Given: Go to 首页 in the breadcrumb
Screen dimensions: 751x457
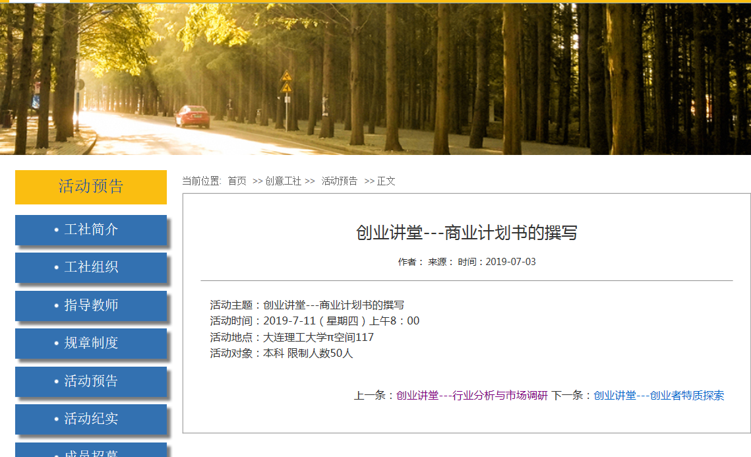Looking at the screenshot, I should tap(237, 181).
